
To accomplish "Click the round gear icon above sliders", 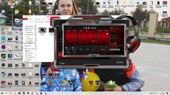I will [93, 28].
